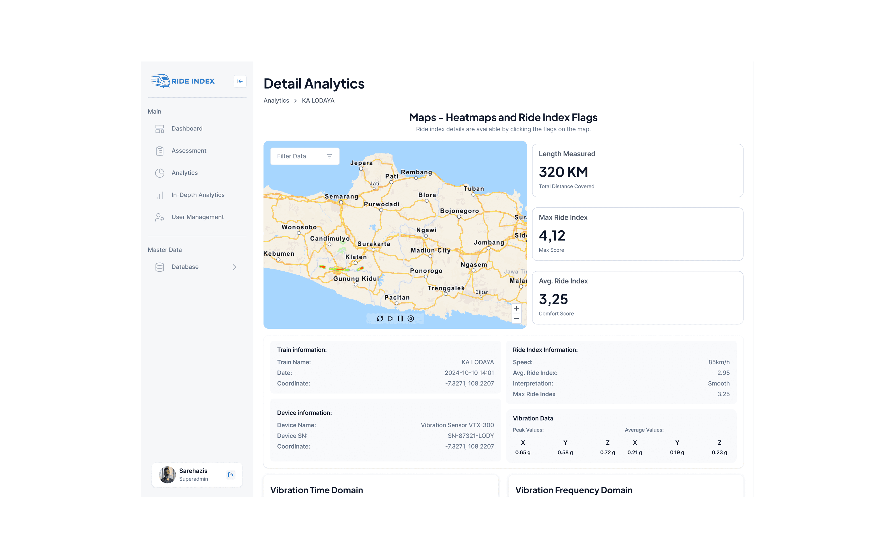Viewport: 895px width, 559px height.
Task: Open the Filter Data dropdown on the map
Action: (x=305, y=157)
